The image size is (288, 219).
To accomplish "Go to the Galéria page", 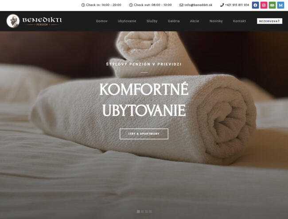I will coord(174,21).
